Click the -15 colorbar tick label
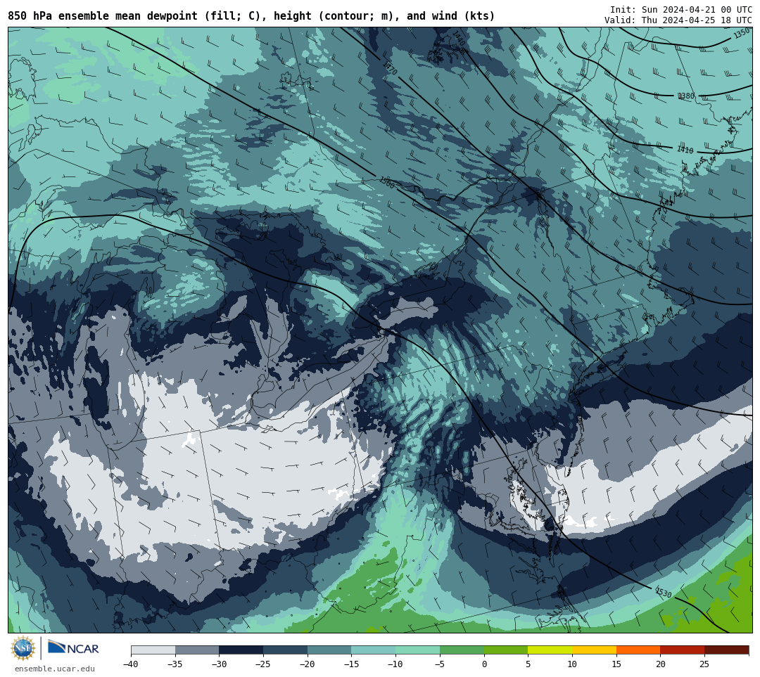 [x=351, y=664]
